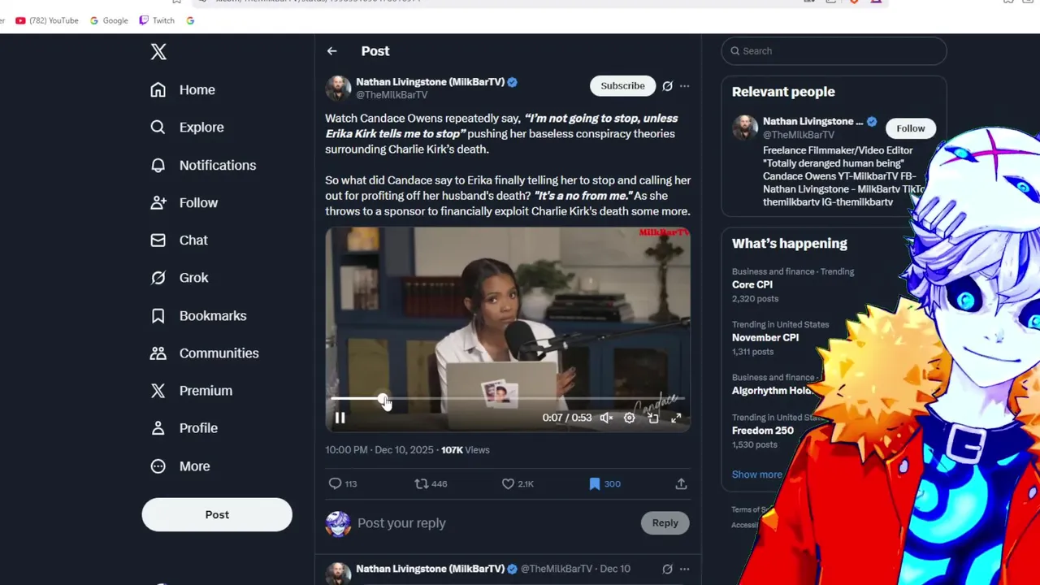Unmute the video audio
Viewport: 1040px width, 585px height.
pyautogui.click(x=606, y=418)
